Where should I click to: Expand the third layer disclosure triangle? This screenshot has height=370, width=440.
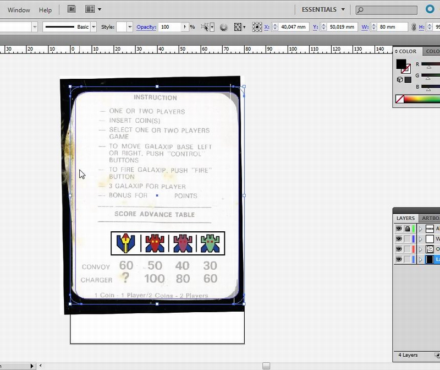[x=420, y=249]
